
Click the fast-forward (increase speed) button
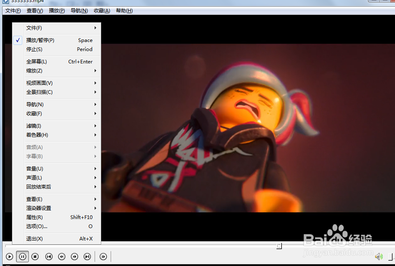(74, 257)
